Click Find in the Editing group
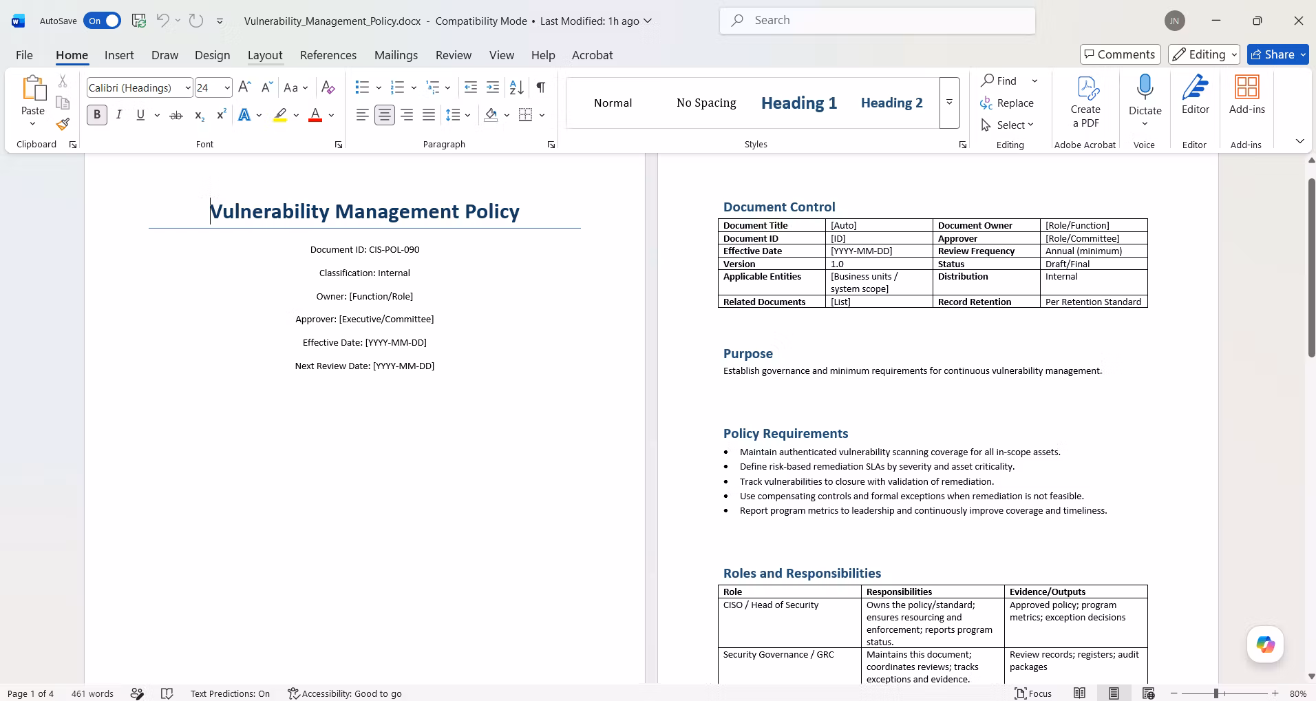The height and width of the screenshot is (701, 1316). [999, 81]
